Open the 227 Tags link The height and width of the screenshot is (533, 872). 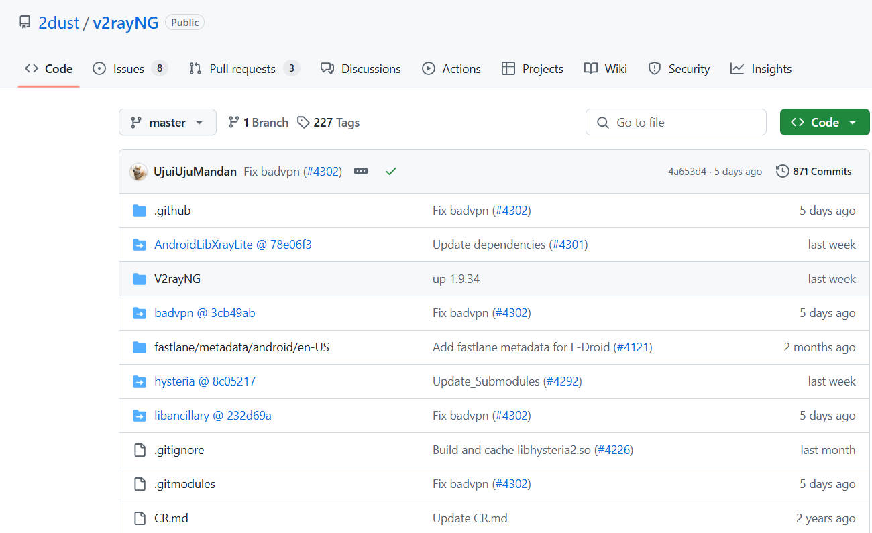point(329,123)
